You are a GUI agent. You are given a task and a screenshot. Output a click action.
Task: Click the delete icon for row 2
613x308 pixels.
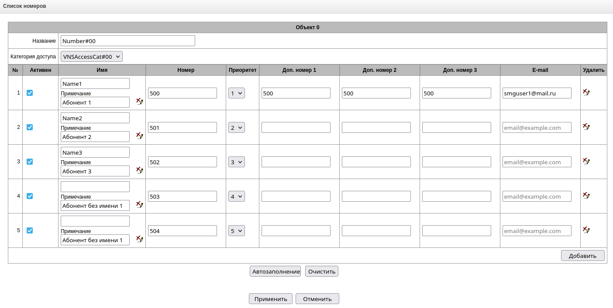click(x=586, y=127)
